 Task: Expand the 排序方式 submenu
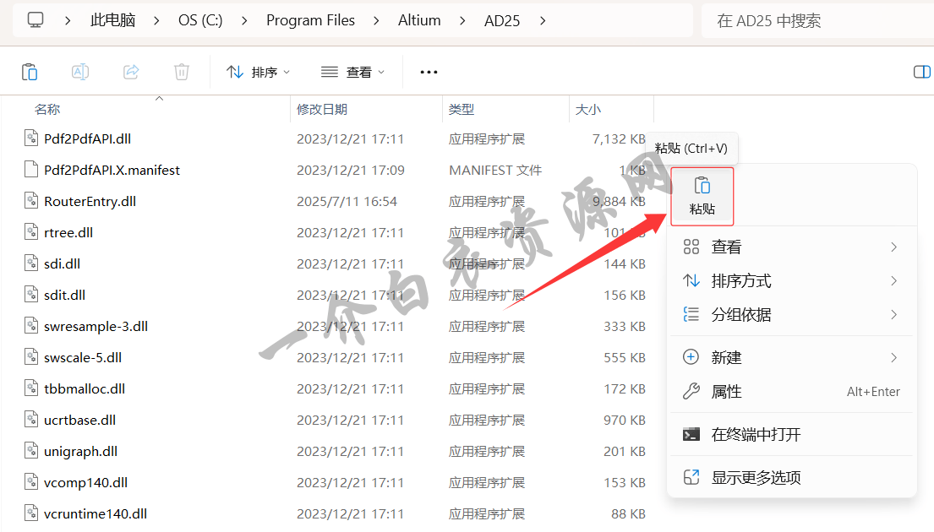[x=790, y=280]
